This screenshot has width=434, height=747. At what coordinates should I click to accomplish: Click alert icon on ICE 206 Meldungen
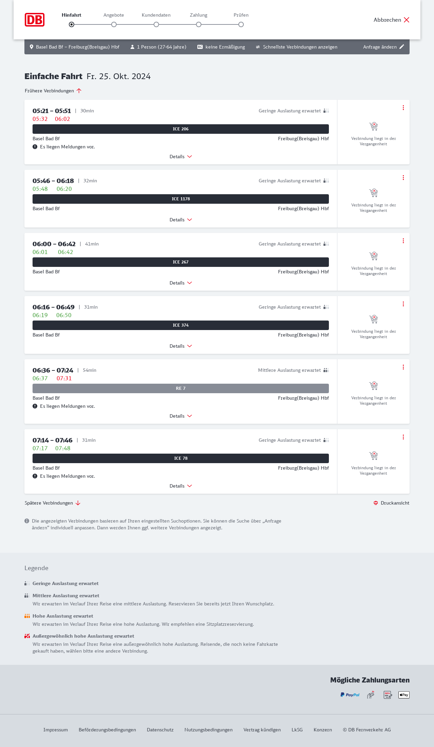(35, 147)
